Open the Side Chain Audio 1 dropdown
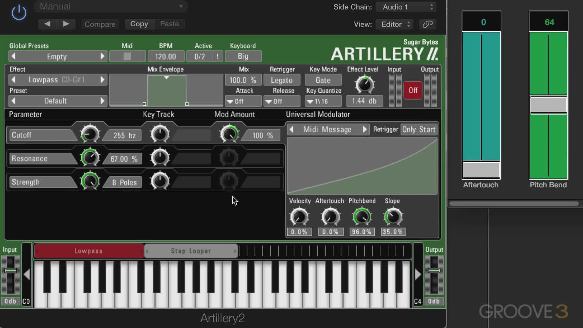The image size is (583, 328). click(x=406, y=7)
